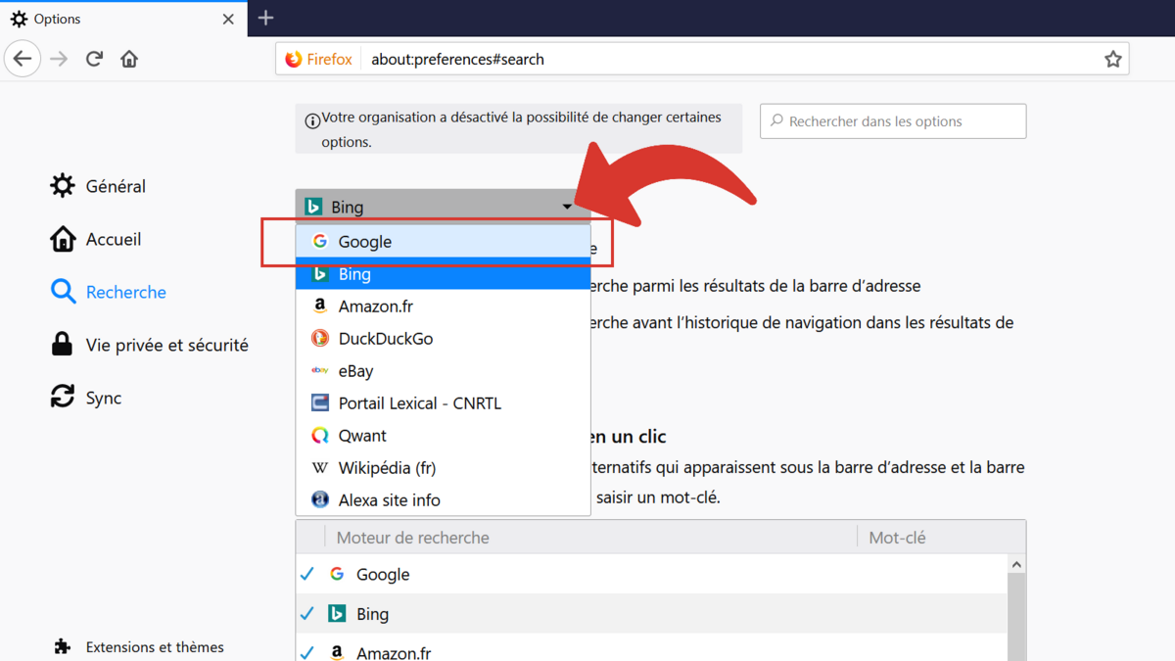Click the Extensions et thèmes puzzle icon
This screenshot has width=1175, height=661.
[x=62, y=646]
